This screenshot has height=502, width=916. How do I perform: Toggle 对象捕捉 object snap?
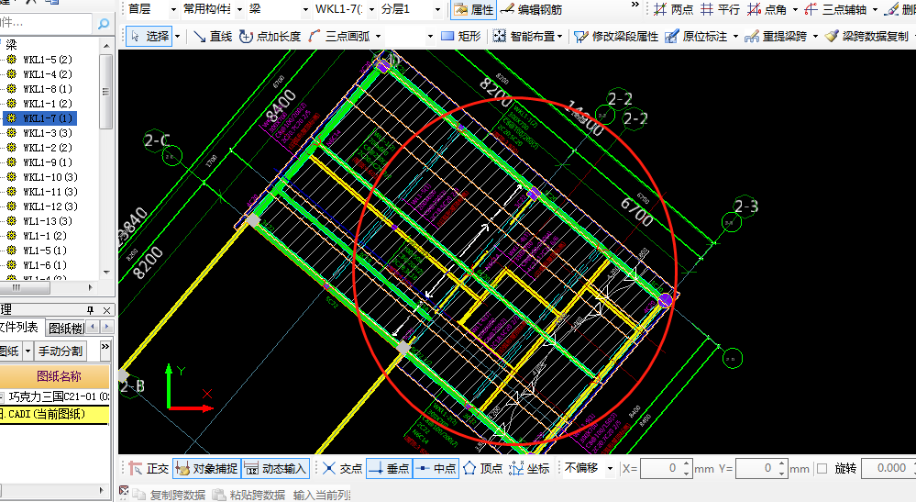click(x=207, y=469)
